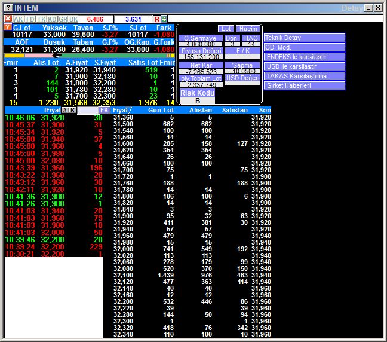Click the green arrow icon next to B
Viewport: 387px width, 342px height.
pyautogui.click(x=164, y=19)
